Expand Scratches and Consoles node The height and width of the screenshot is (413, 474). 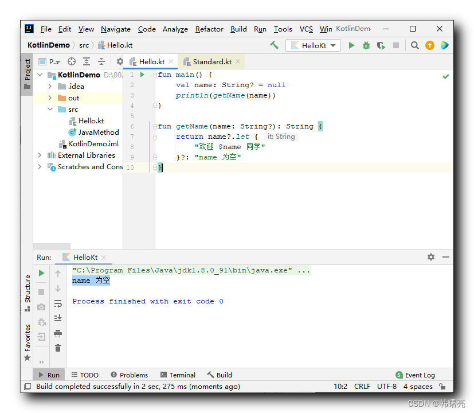pos(40,167)
